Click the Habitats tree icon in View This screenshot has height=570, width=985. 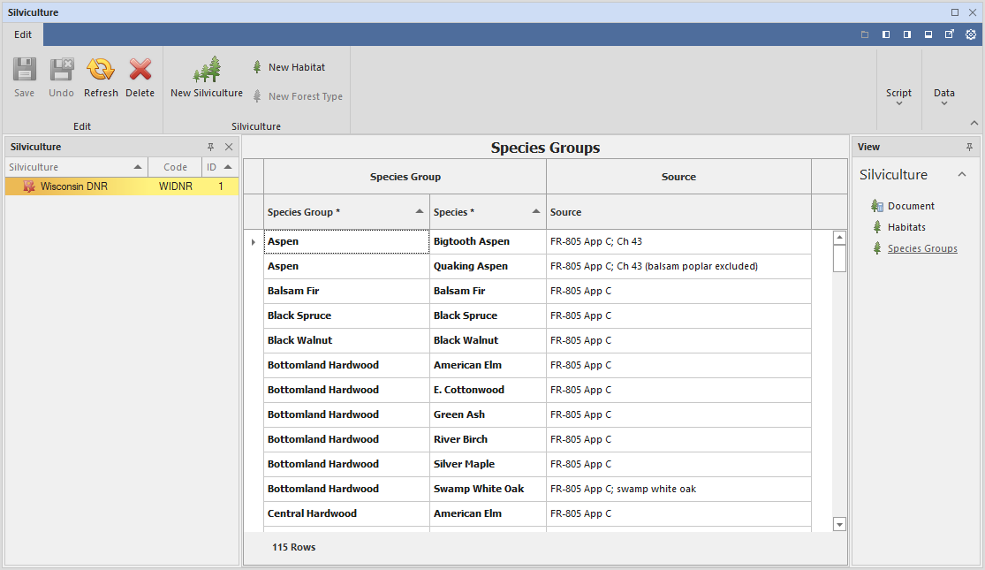pyautogui.click(x=877, y=227)
